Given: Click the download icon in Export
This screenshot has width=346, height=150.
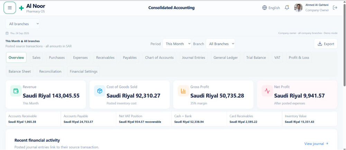Looking at the screenshot, I should (320, 44).
